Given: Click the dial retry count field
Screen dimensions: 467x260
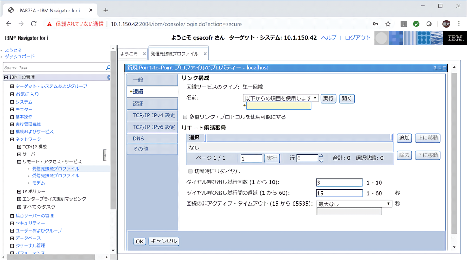Looking at the screenshot, I should (x=339, y=182).
